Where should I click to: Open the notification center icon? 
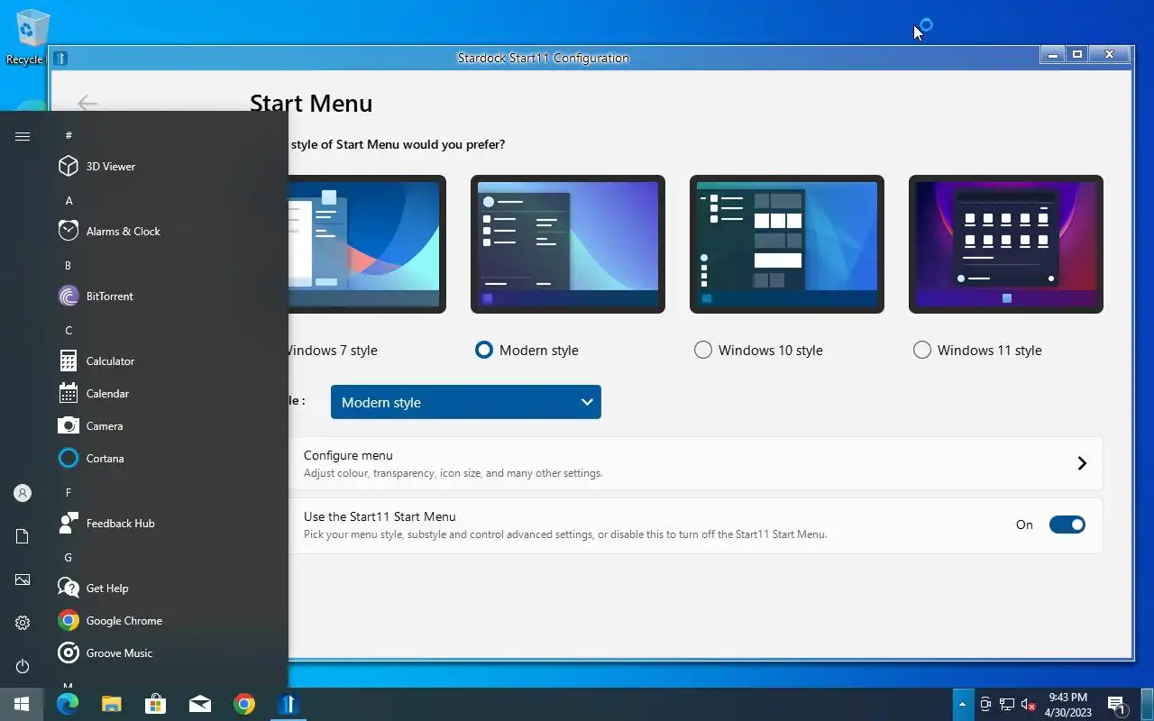point(1116,704)
